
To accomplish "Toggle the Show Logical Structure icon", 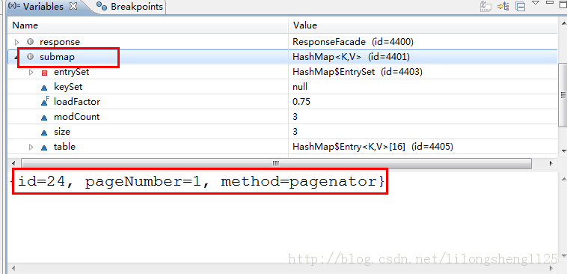I will coord(503,6).
